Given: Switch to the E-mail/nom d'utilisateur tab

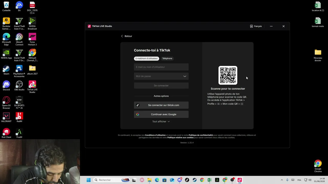Looking at the screenshot, I should 147,59.
